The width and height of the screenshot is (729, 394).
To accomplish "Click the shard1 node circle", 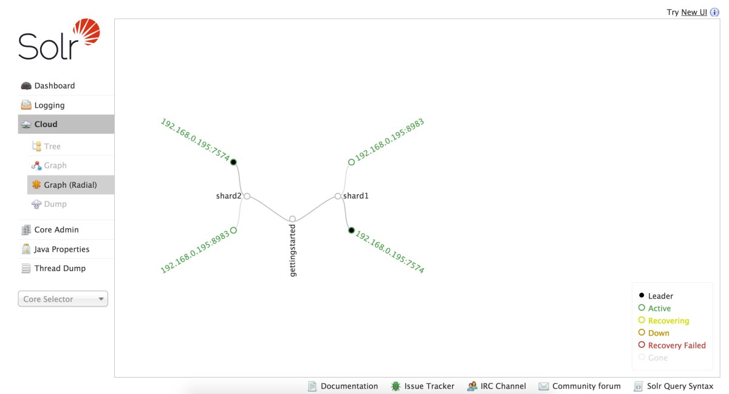I will pyautogui.click(x=338, y=196).
